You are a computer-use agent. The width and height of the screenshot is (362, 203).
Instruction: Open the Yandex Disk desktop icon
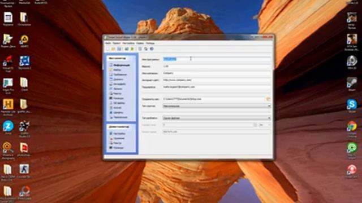[x=8, y=41]
